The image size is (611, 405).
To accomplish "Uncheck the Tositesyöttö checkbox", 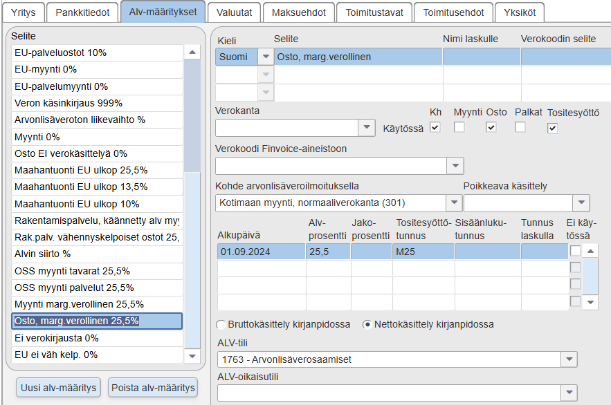I will point(553,129).
